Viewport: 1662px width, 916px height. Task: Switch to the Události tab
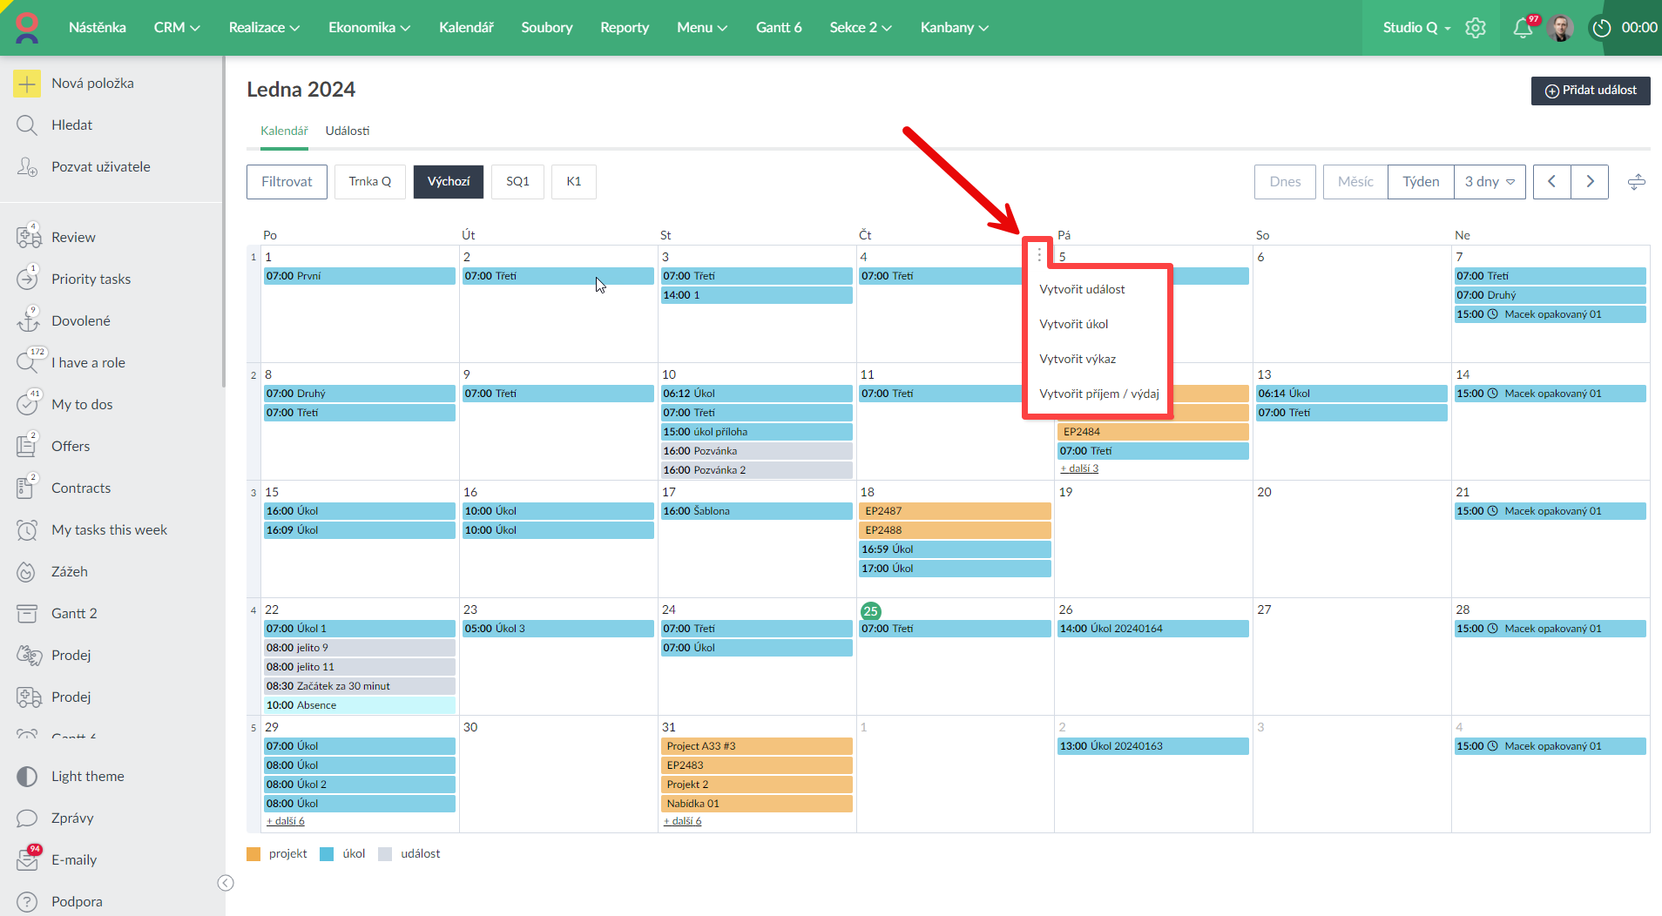click(x=347, y=131)
